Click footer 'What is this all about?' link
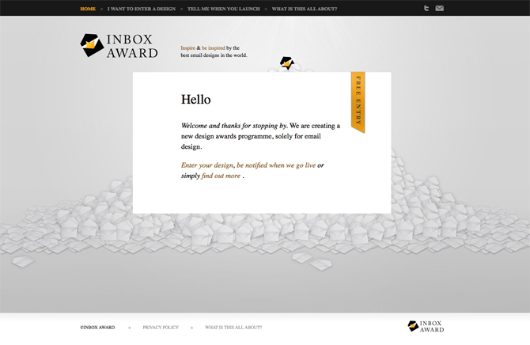This screenshot has width=530, height=345. 233,327
